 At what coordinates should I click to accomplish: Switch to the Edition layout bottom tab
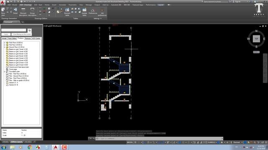(16, 142)
